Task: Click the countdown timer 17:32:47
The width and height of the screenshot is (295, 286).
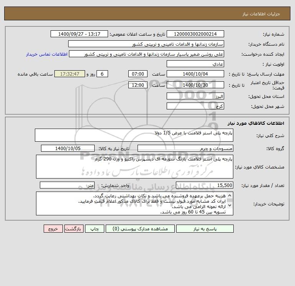Action: (70, 74)
